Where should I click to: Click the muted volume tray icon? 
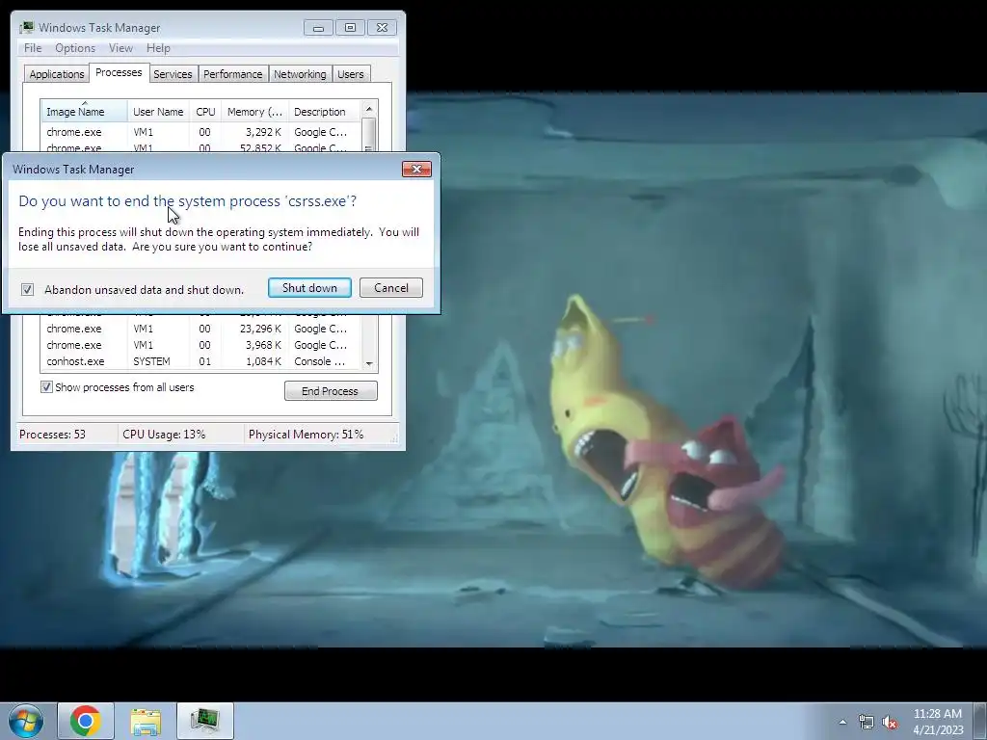(x=890, y=722)
